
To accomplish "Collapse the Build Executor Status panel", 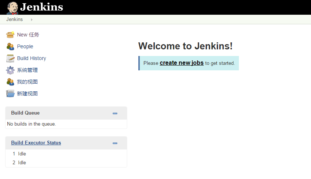I will tap(115, 143).
